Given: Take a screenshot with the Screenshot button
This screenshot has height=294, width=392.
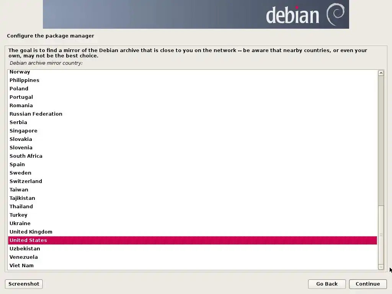Looking at the screenshot, I should tap(24, 284).
